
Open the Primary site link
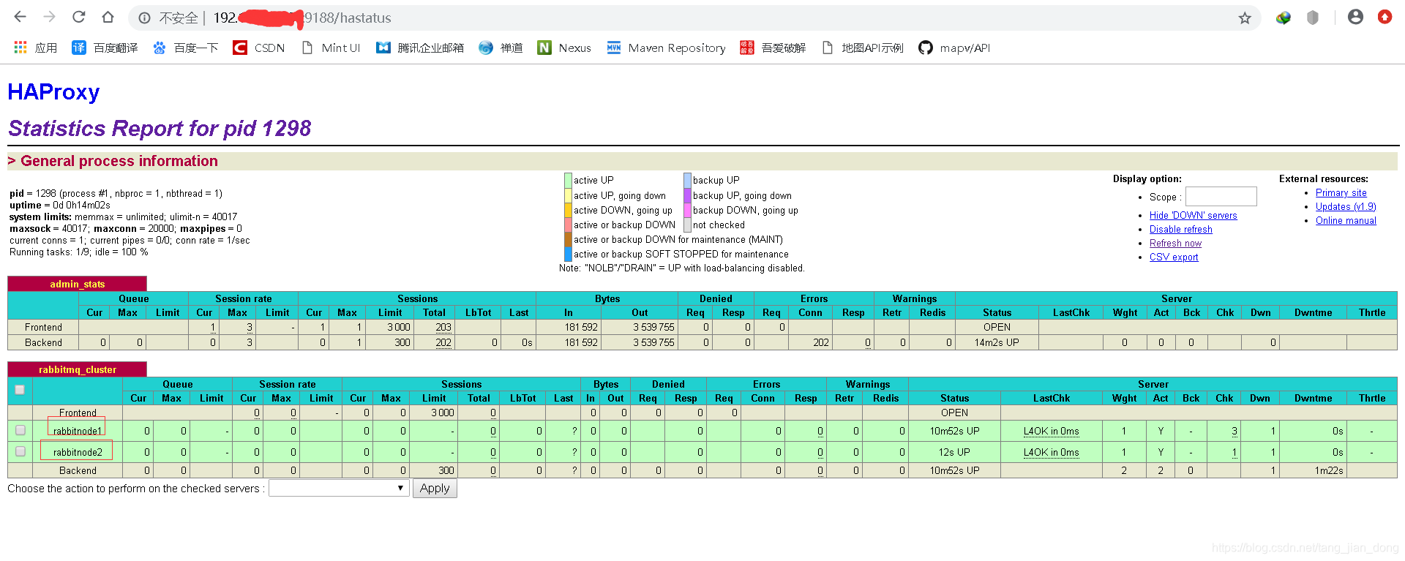[x=1341, y=192]
